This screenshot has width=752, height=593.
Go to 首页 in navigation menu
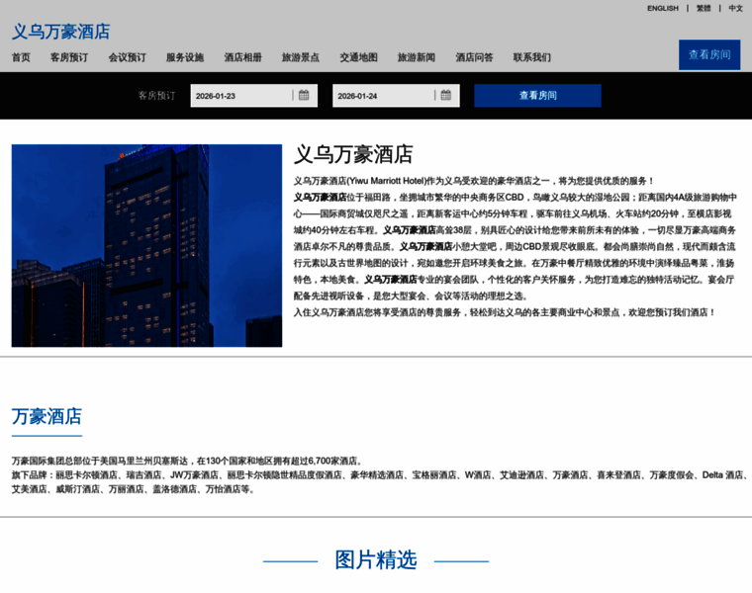pos(21,57)
